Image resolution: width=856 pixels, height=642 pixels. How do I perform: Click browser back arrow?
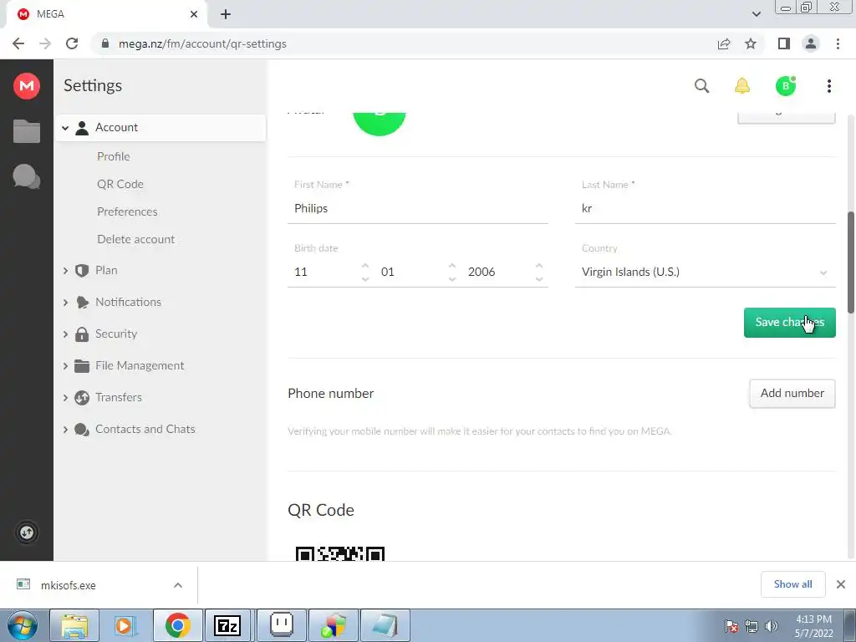(x=18, y=43)
